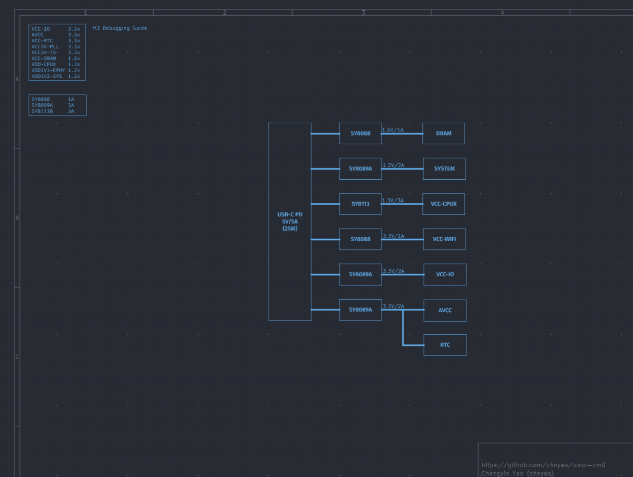Image resolution: width=633 pixels, height=477 pixels.
Task: Select the 1.2V/2A wire label
Action: (393, 165)
